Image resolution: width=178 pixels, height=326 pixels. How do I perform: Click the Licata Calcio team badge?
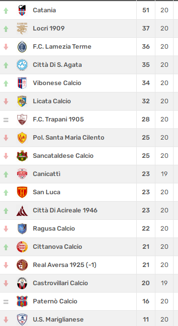(22, 101)
